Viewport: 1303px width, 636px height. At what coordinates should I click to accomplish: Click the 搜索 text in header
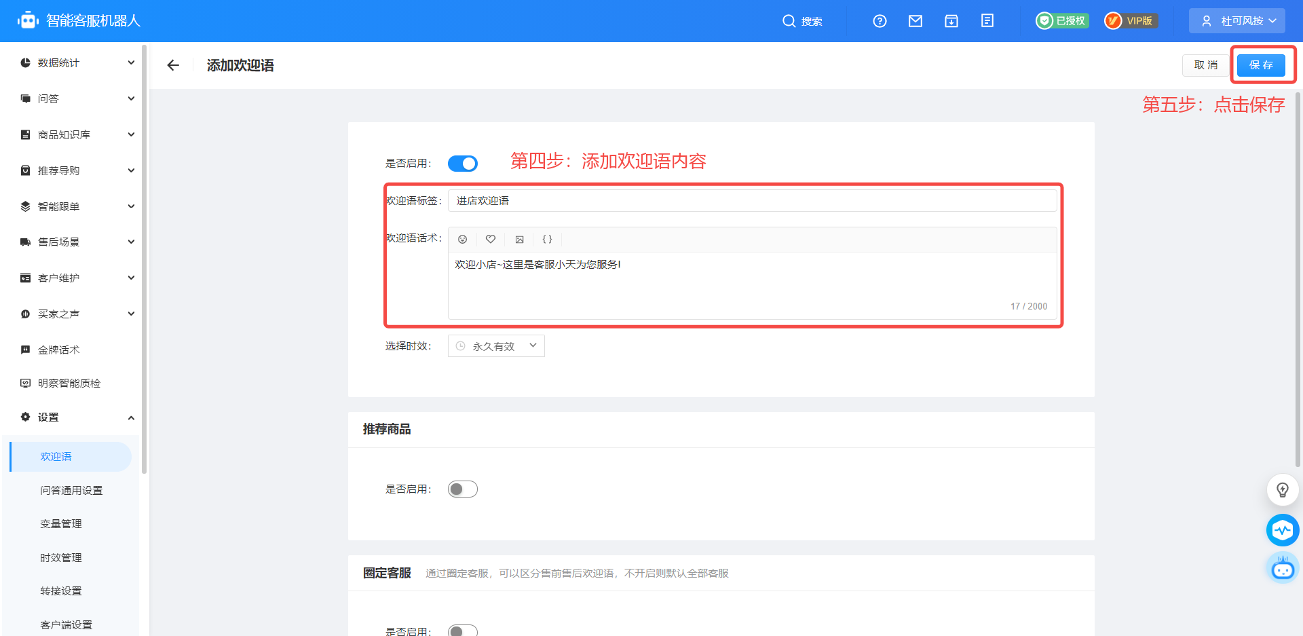(x=812, y=22)
